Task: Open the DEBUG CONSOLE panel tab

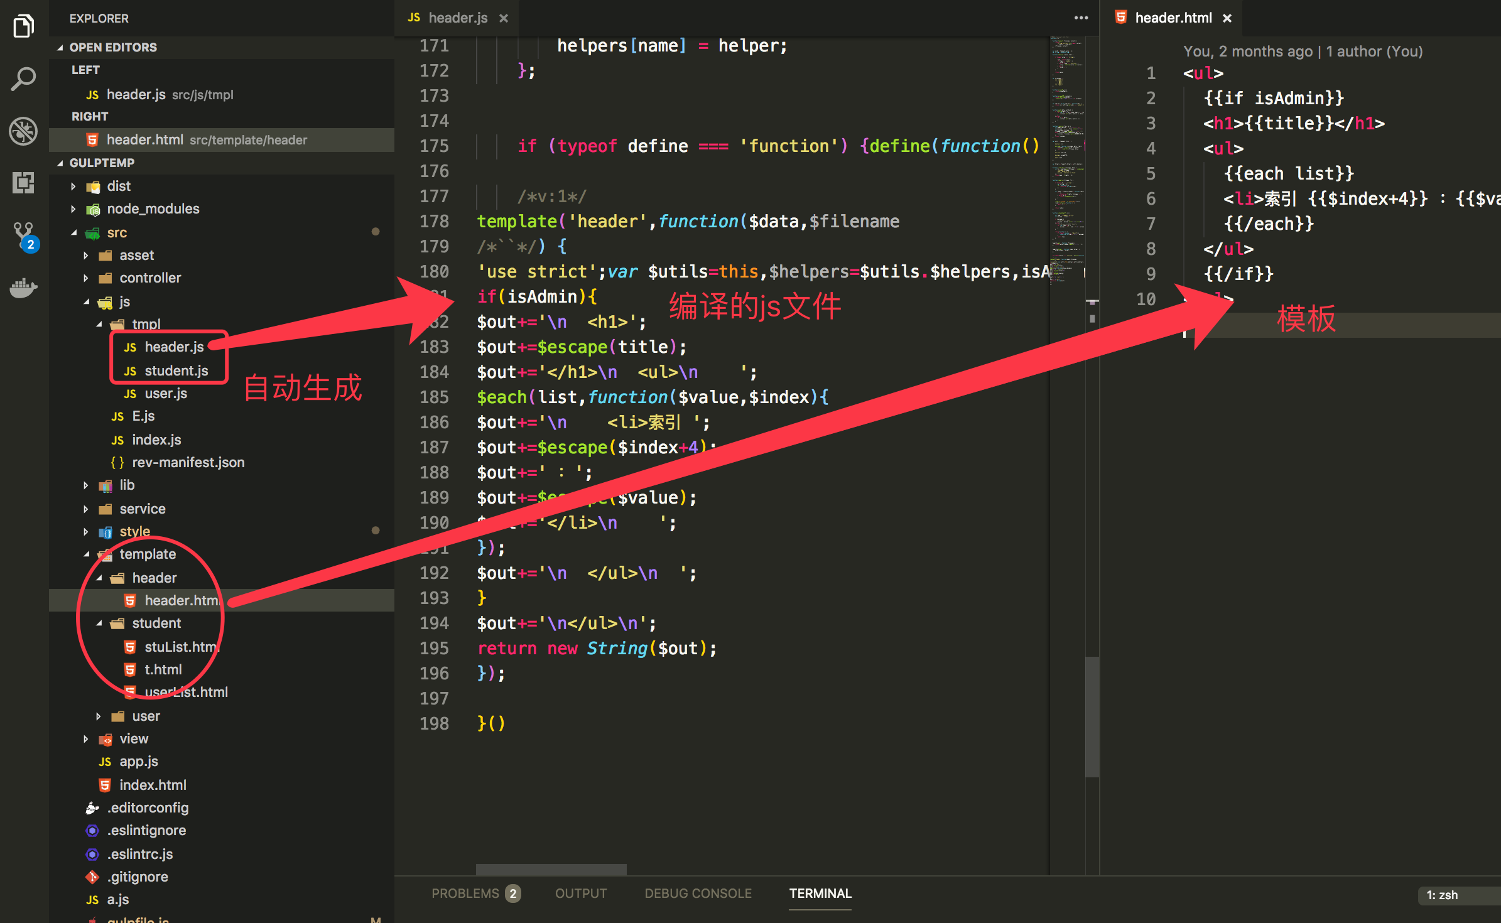Action: click(698, 893)
